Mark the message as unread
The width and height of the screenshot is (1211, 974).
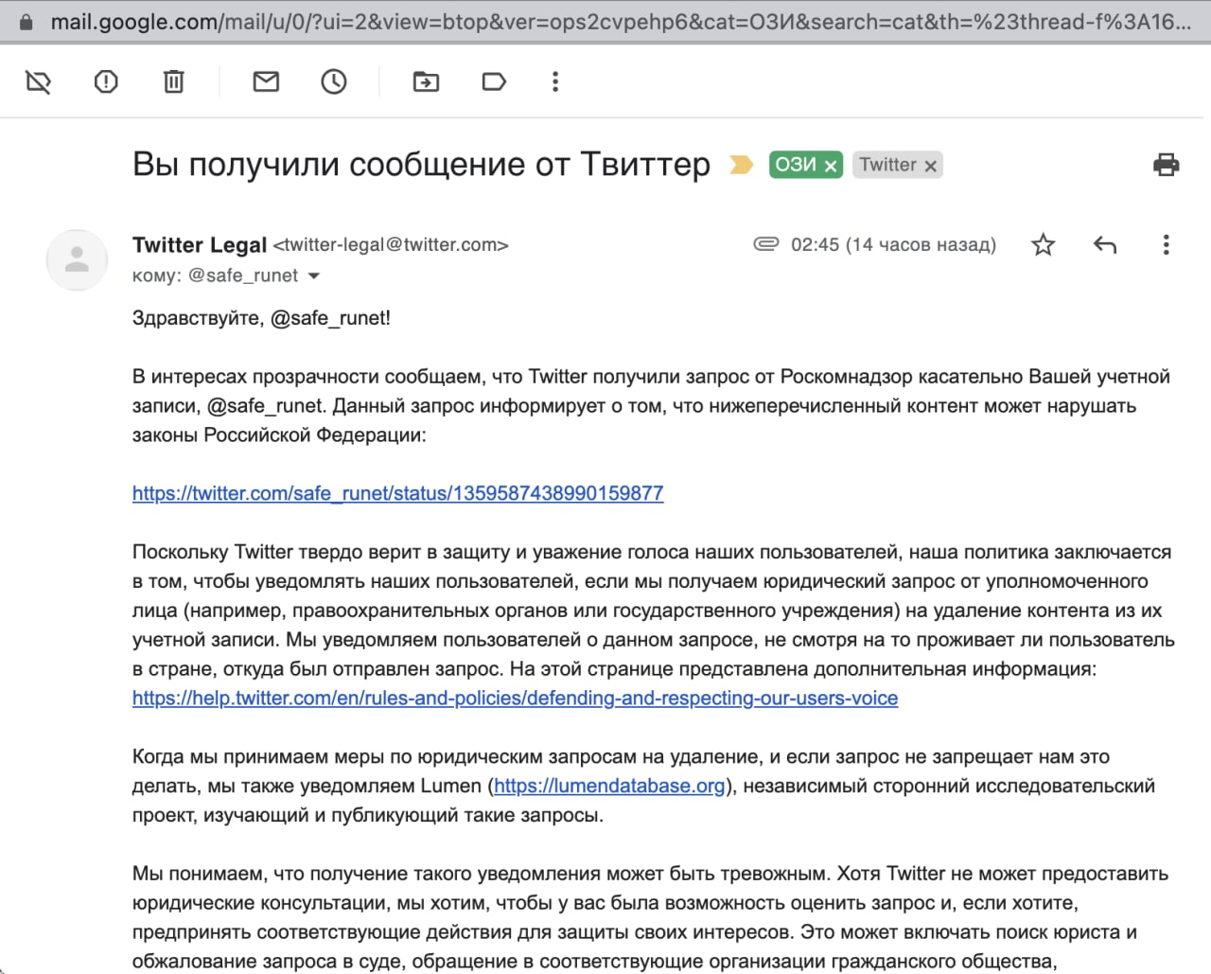click(266, 82)
